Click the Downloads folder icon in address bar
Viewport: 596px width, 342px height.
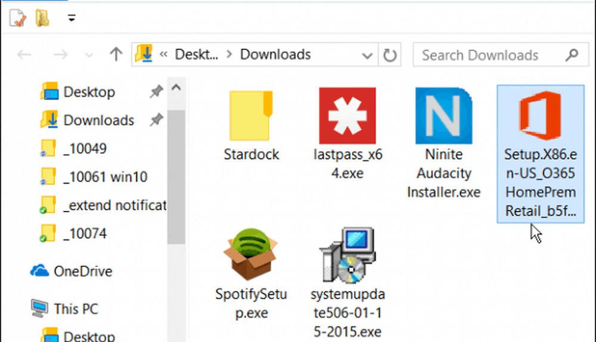(144, 54)
